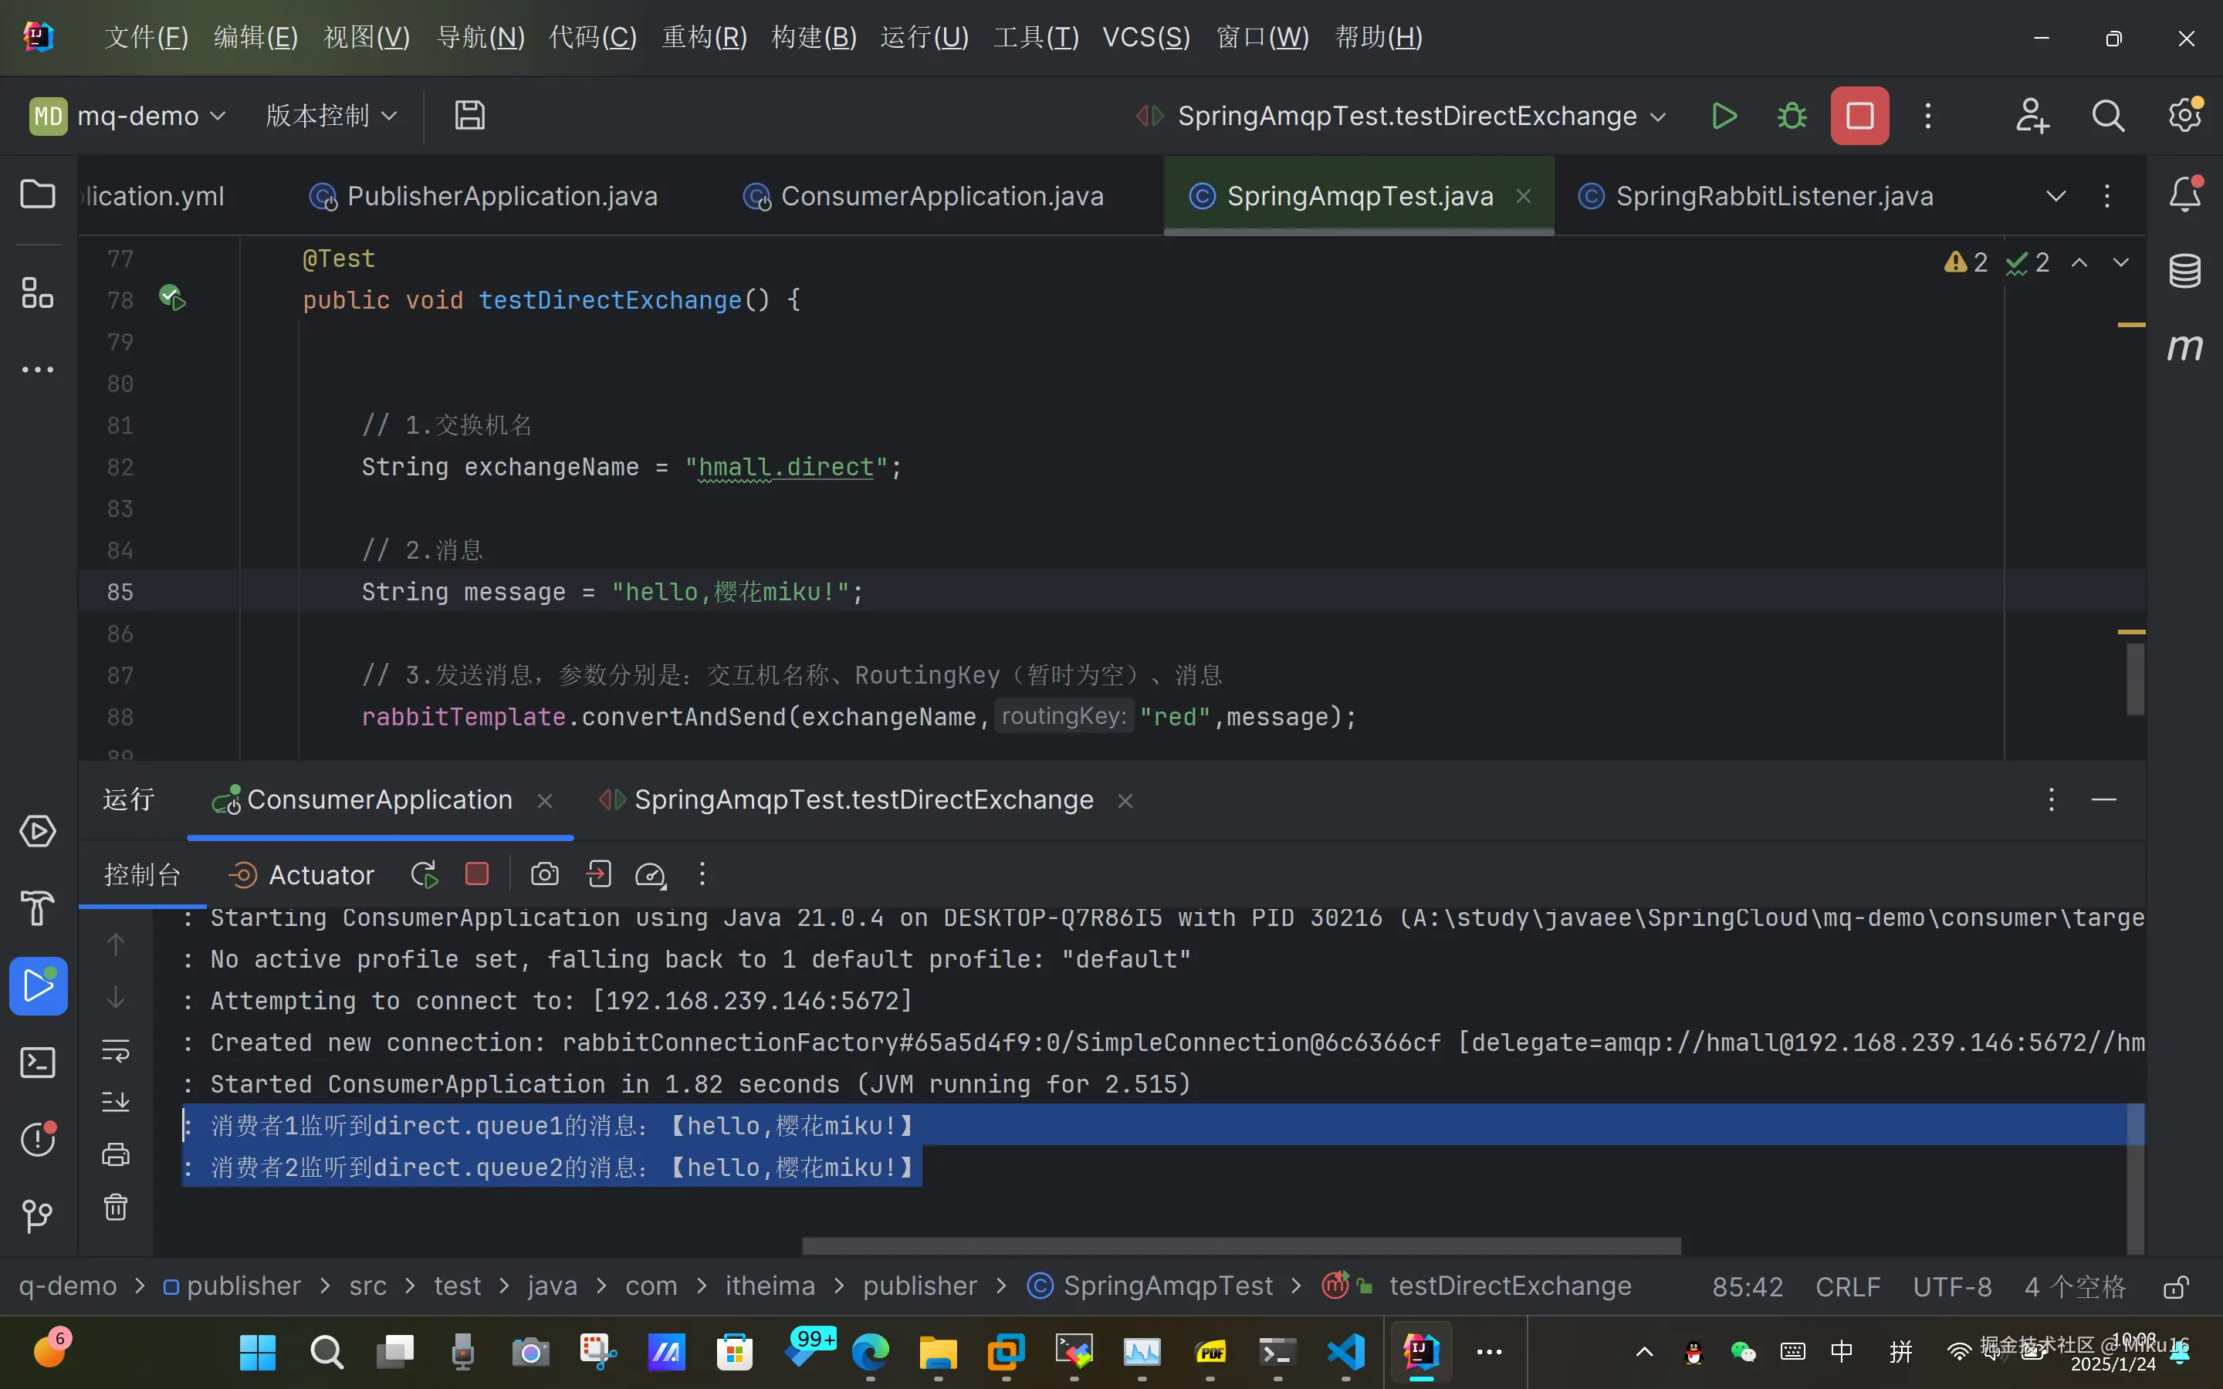Screen dimensions: 2223x1389
Task: Open the Maven tool window
Action: (2184, 347)
